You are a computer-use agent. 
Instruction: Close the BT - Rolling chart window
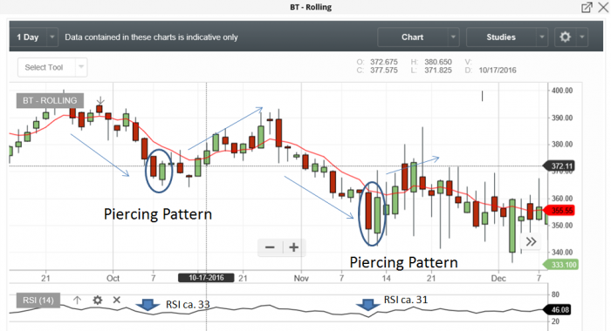pos(603,7)
